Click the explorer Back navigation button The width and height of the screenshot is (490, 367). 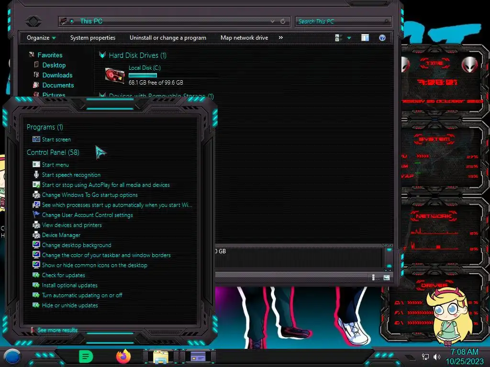33,21
